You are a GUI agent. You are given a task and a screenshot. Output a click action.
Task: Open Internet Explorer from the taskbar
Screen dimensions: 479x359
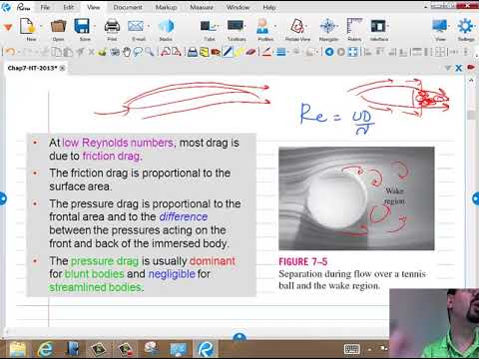(45, 349)
